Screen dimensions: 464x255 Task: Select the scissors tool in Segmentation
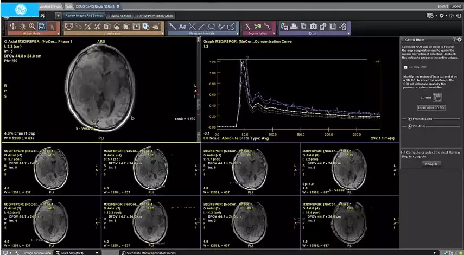(x=257, y=27)
